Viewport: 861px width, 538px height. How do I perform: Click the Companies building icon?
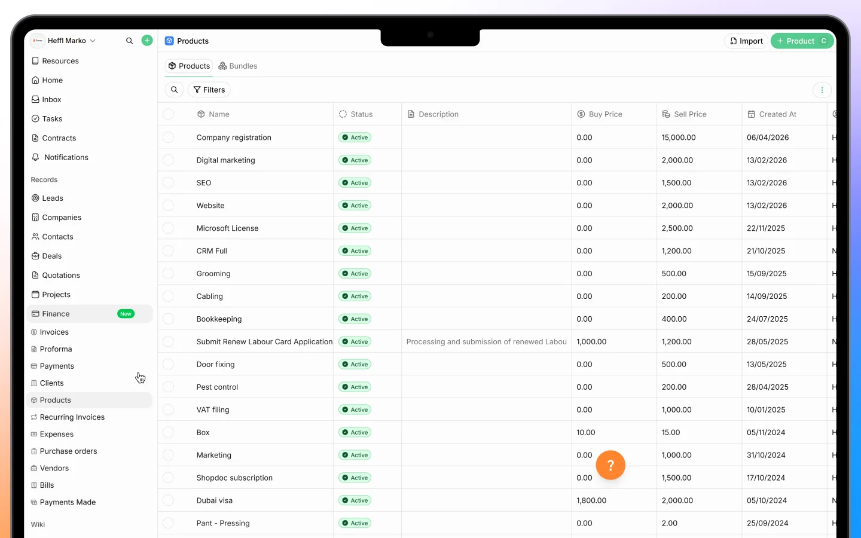pyautogui.click(x=35, y=218)
